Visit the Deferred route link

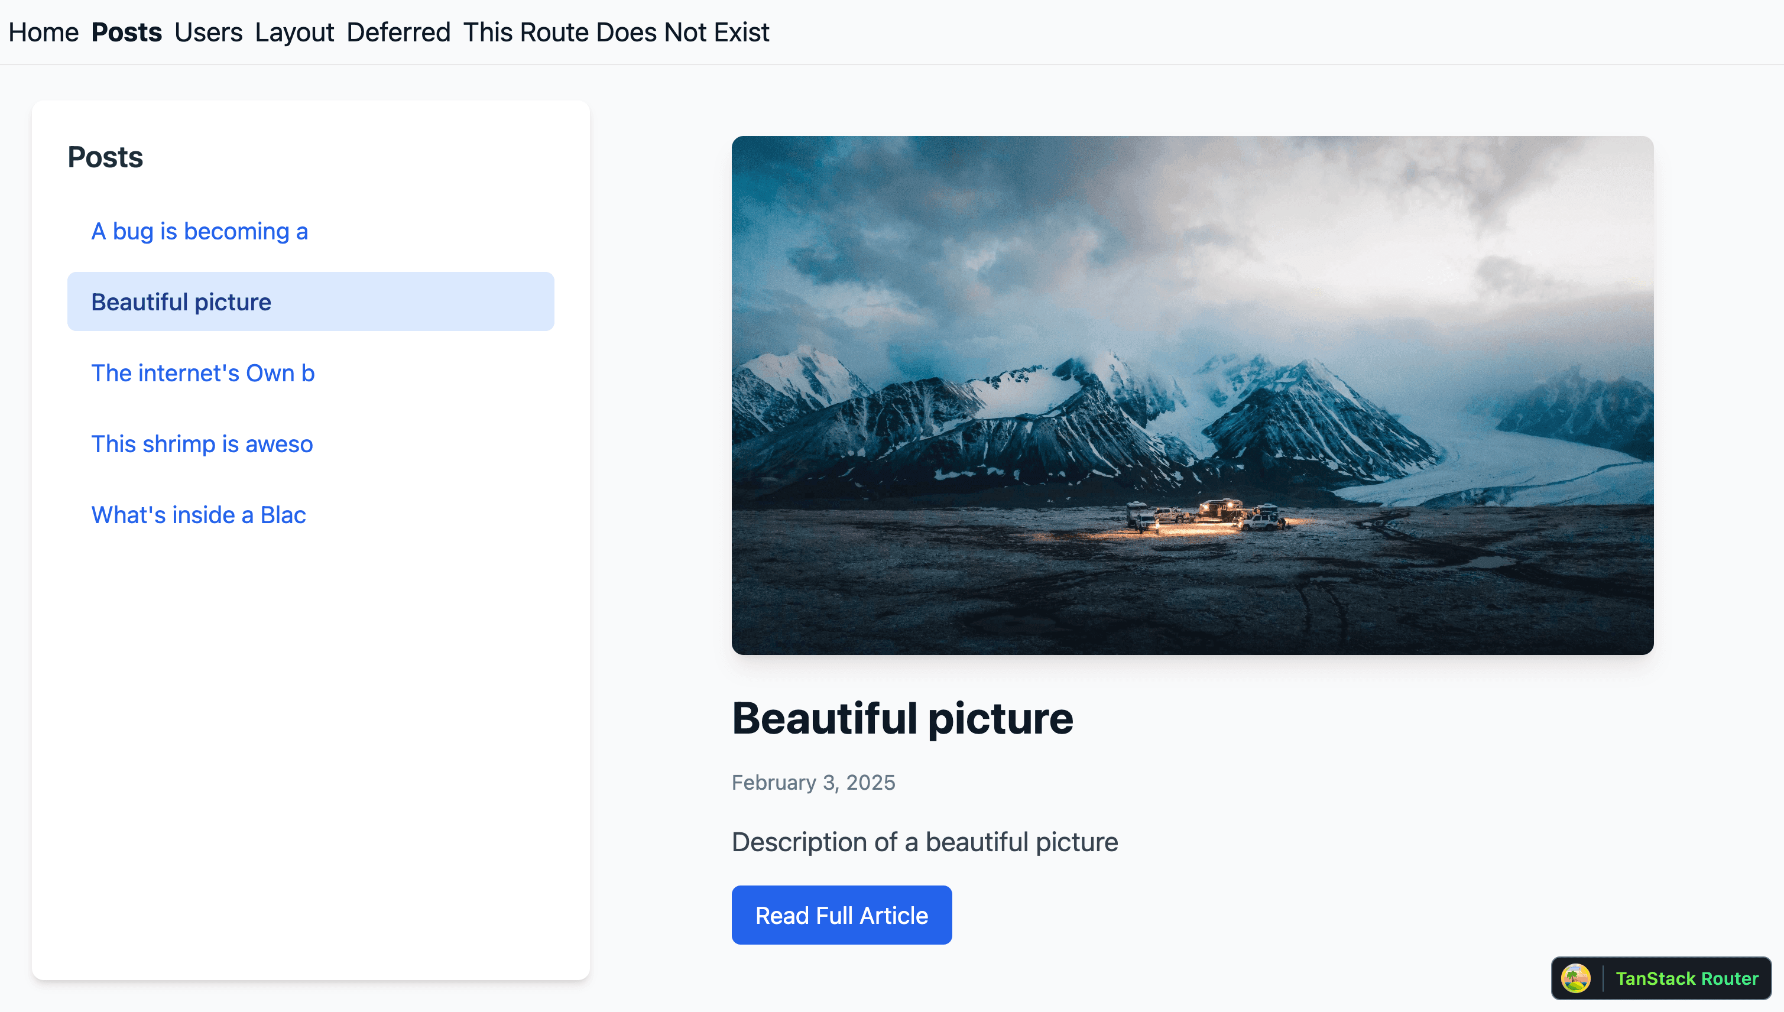coord(399,32)
